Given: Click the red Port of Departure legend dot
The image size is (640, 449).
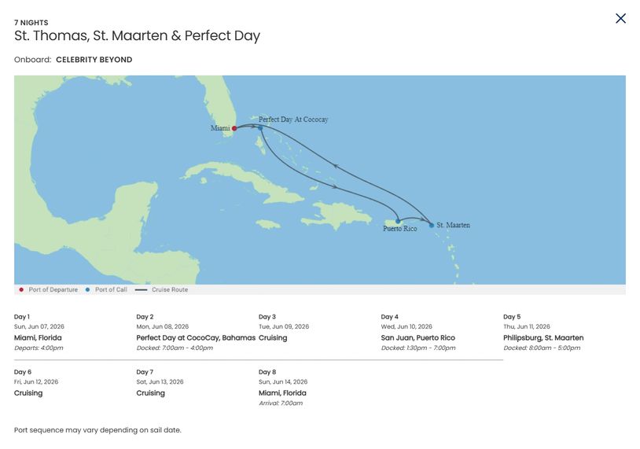Looking at the screenshot, I should pos(21,290).
